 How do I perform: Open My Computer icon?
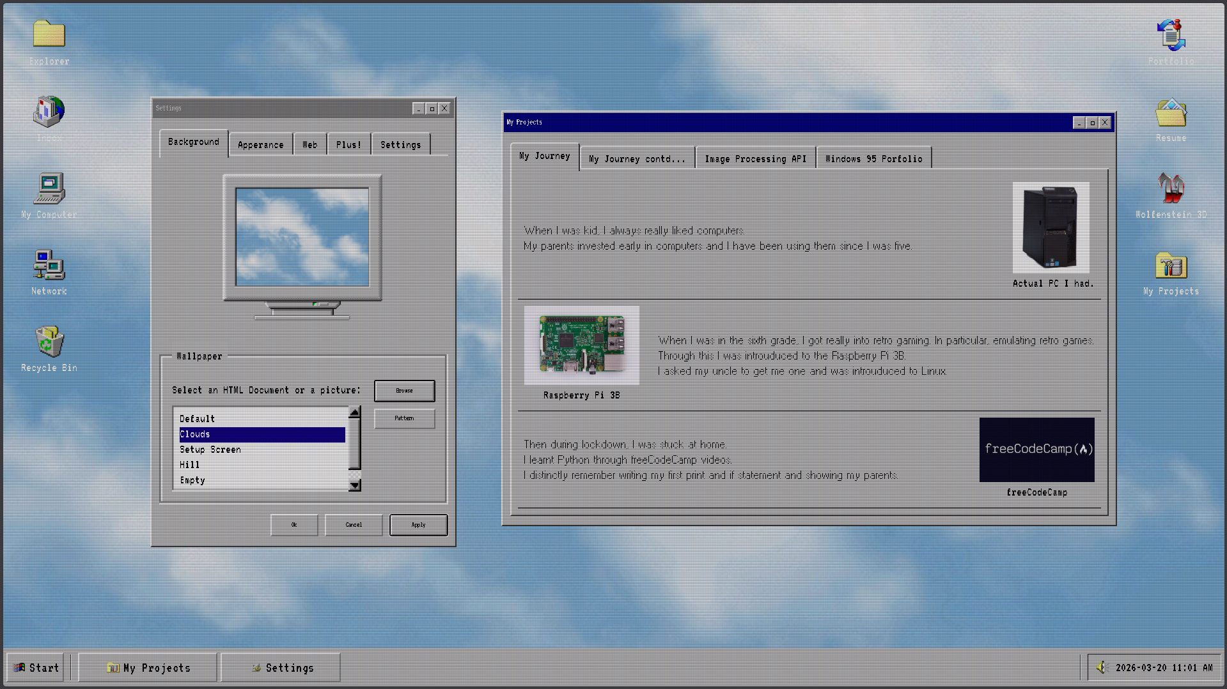49,189
